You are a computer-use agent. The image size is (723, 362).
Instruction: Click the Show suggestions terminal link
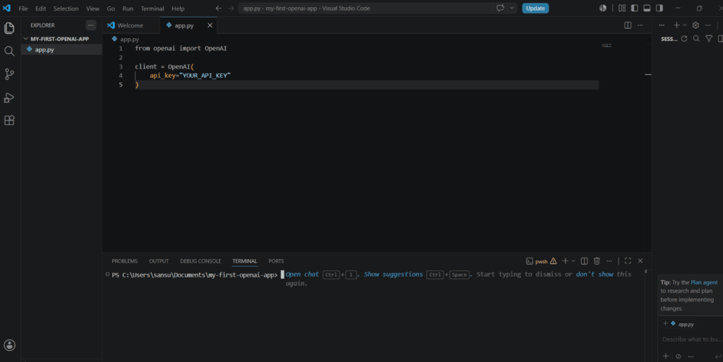pyautogui.click(x=393, y=274)
